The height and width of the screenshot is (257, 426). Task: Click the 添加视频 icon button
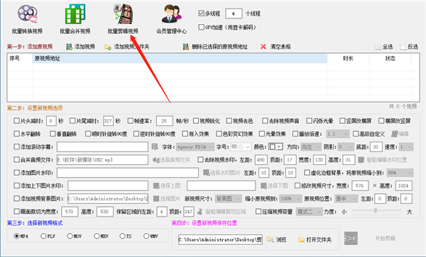point(70,47)
